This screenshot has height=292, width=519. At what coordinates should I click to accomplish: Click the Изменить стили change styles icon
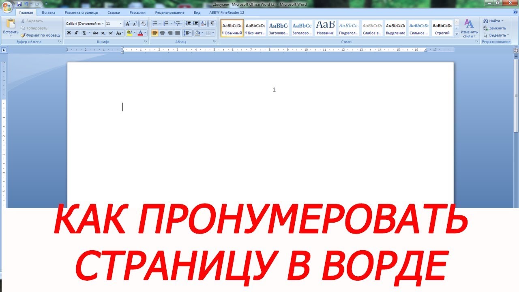point(469,24)
